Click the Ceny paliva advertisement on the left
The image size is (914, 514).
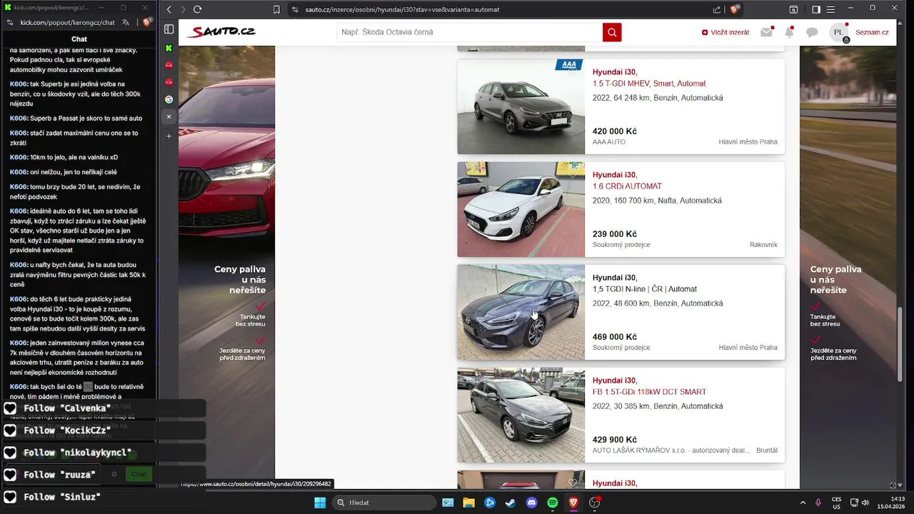[x=226, y=268]
